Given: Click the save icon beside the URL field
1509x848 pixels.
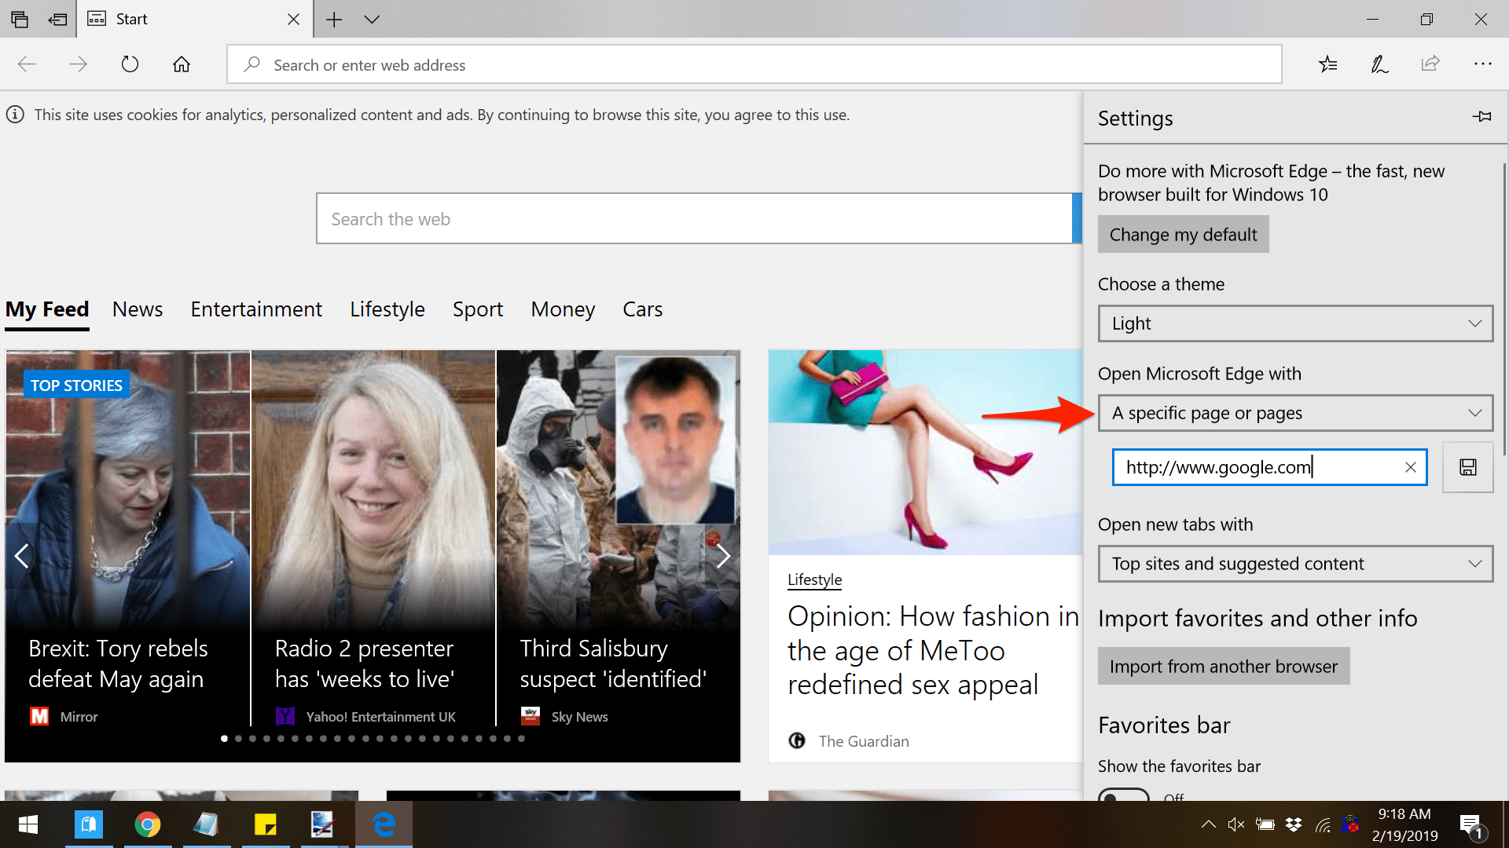Looking at the screenshot, I should pyautogui.click(x=1467, y=468).
